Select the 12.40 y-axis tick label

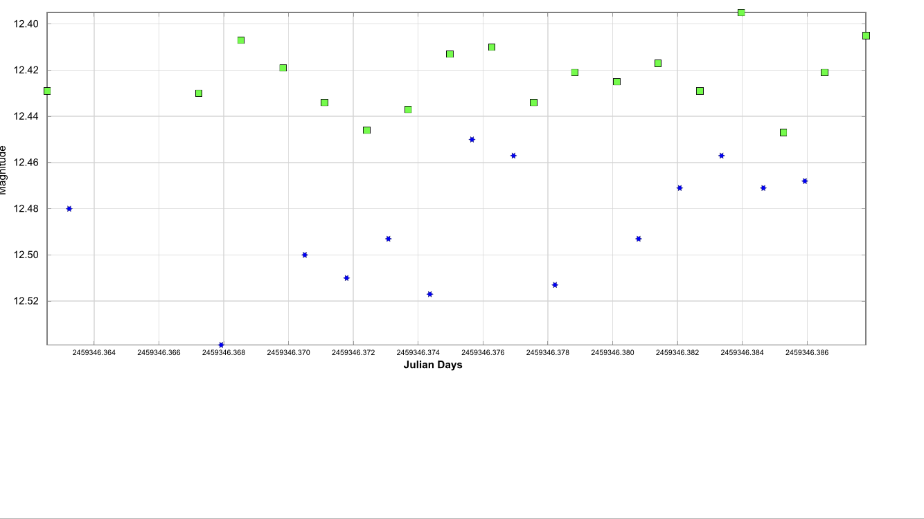click(26, 24)
